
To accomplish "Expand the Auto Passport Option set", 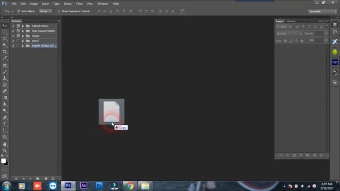I will click(x=23, y=31).
